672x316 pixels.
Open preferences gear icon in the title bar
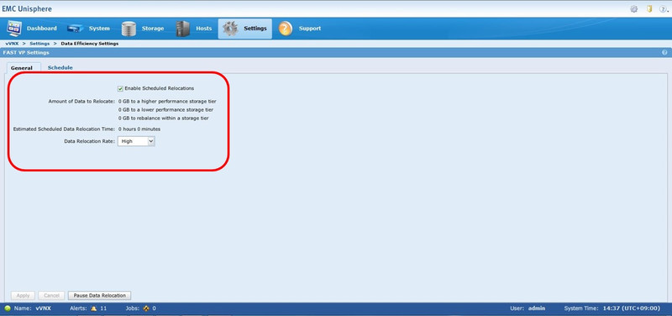(634, 9)
